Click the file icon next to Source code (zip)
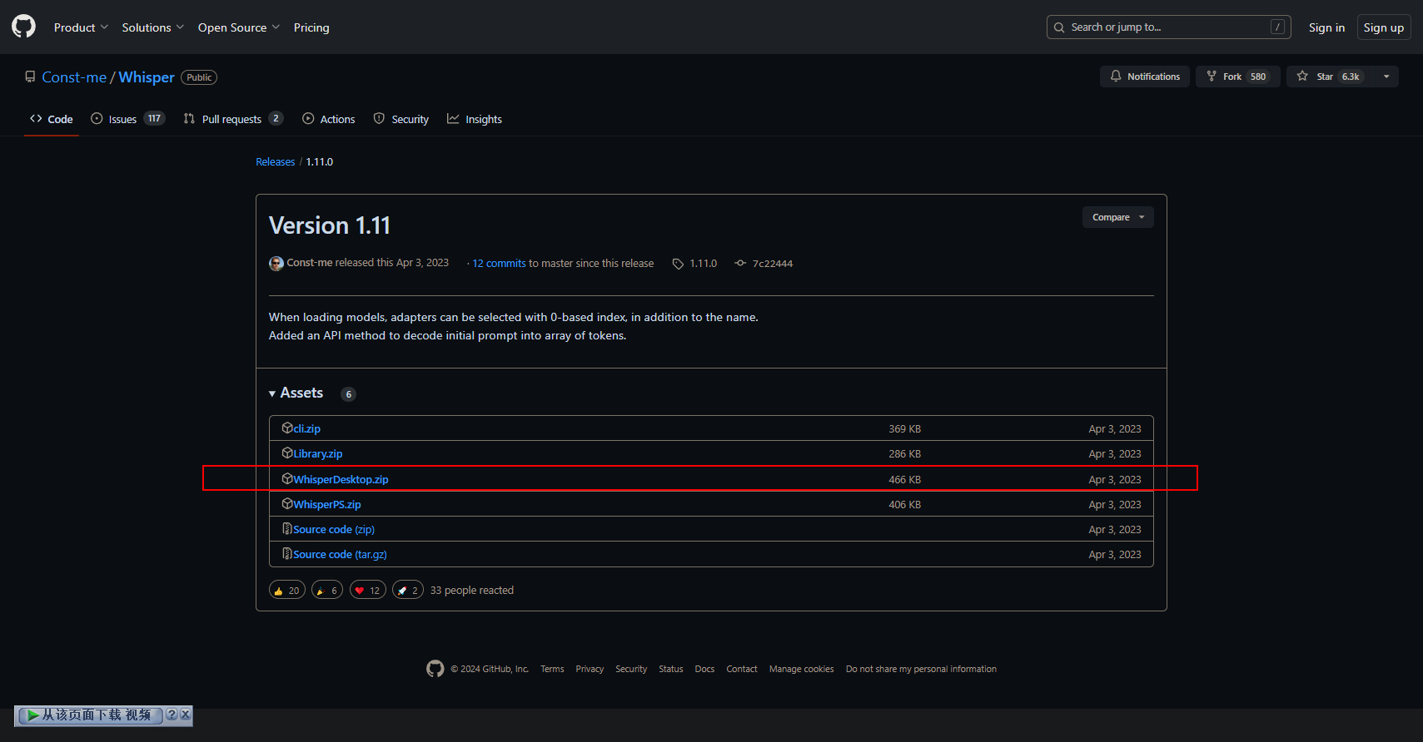 [287, 529]
